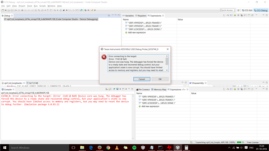Click the Search magnifier icon in toolbar
Screen dimensions: 269x151
pos(81,10)
